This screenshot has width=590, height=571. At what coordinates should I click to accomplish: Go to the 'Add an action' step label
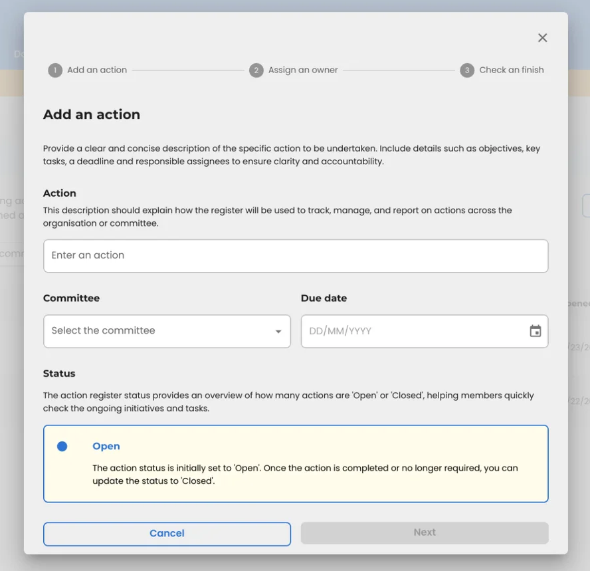97,70
